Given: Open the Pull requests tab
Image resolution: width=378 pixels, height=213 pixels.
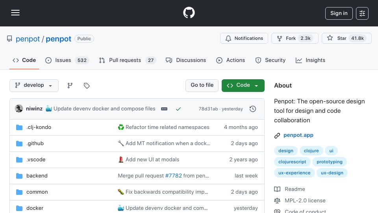Looking at the screenshot, I should [x=128, y=60].
